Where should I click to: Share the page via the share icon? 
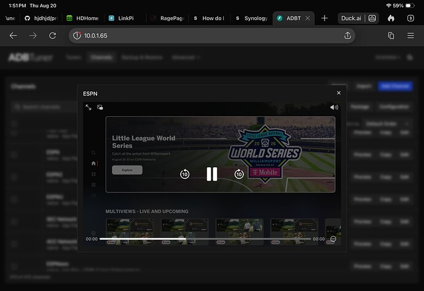(x=347, y=36)
